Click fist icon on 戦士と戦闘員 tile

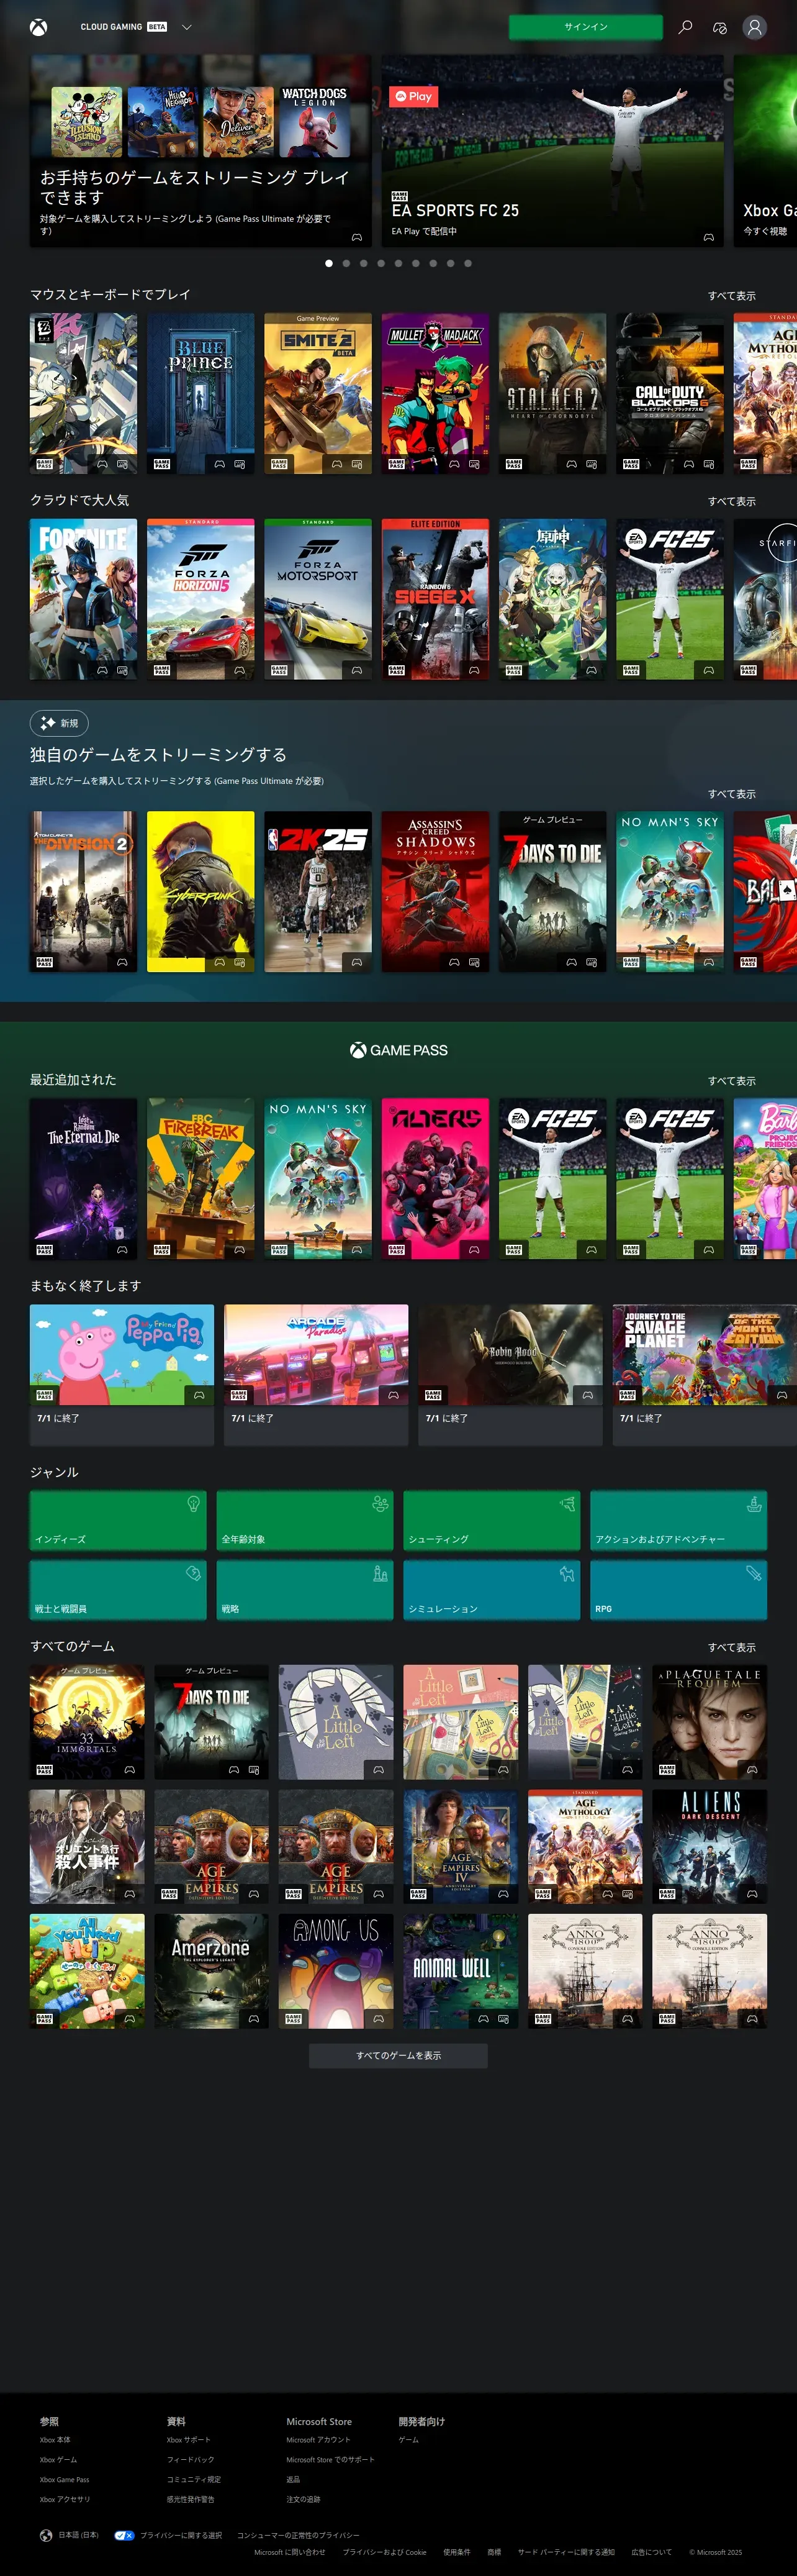[x=194, y=1573]
